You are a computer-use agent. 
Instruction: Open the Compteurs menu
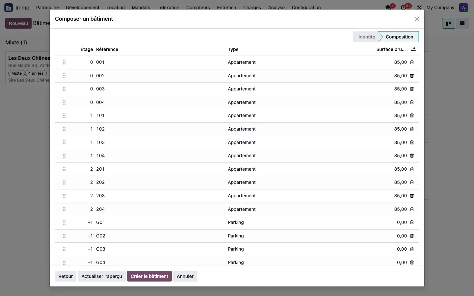[198, 8]
